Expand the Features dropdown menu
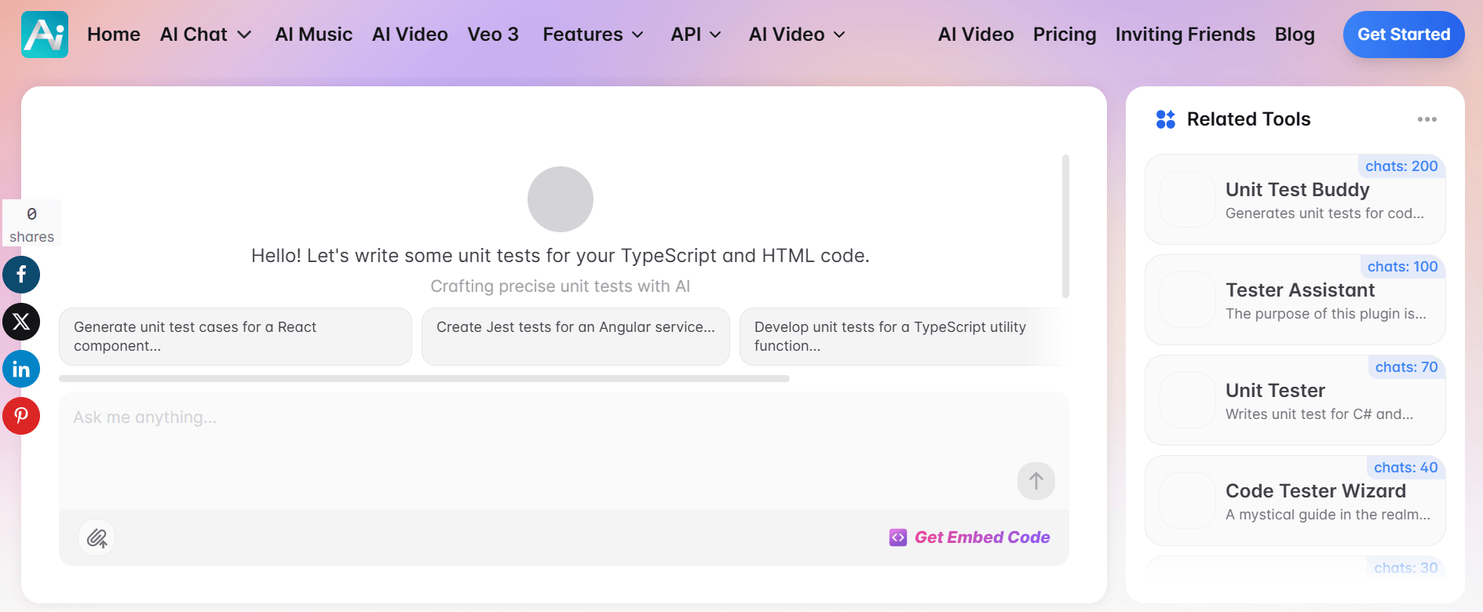The height and width of the screenshot is (612, 1483). [x=593, y=35]
